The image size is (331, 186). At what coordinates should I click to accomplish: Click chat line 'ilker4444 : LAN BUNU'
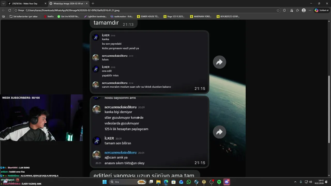[x=15, y=168]
